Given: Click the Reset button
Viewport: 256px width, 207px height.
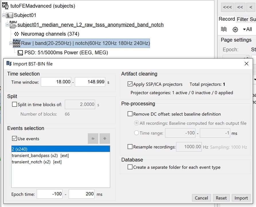Looking at the screenshot, I should (x=221, y=198).
